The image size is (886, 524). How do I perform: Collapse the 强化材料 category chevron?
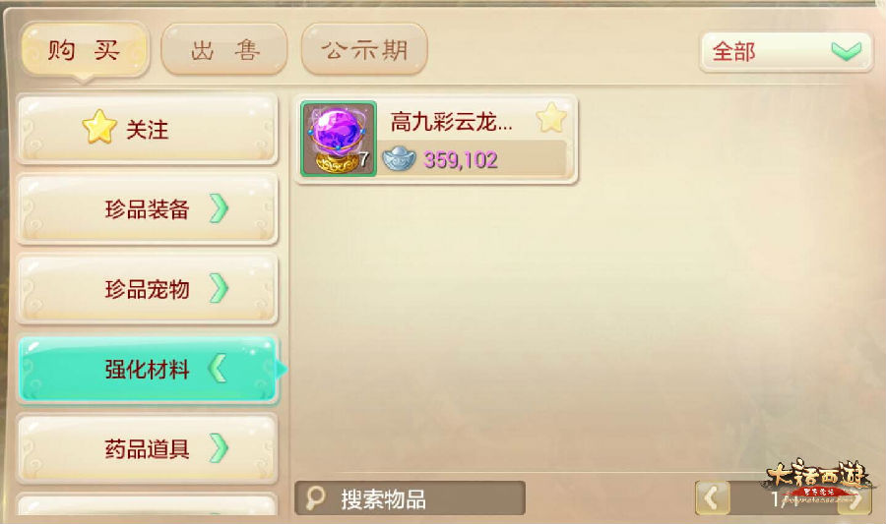point(218,369)
